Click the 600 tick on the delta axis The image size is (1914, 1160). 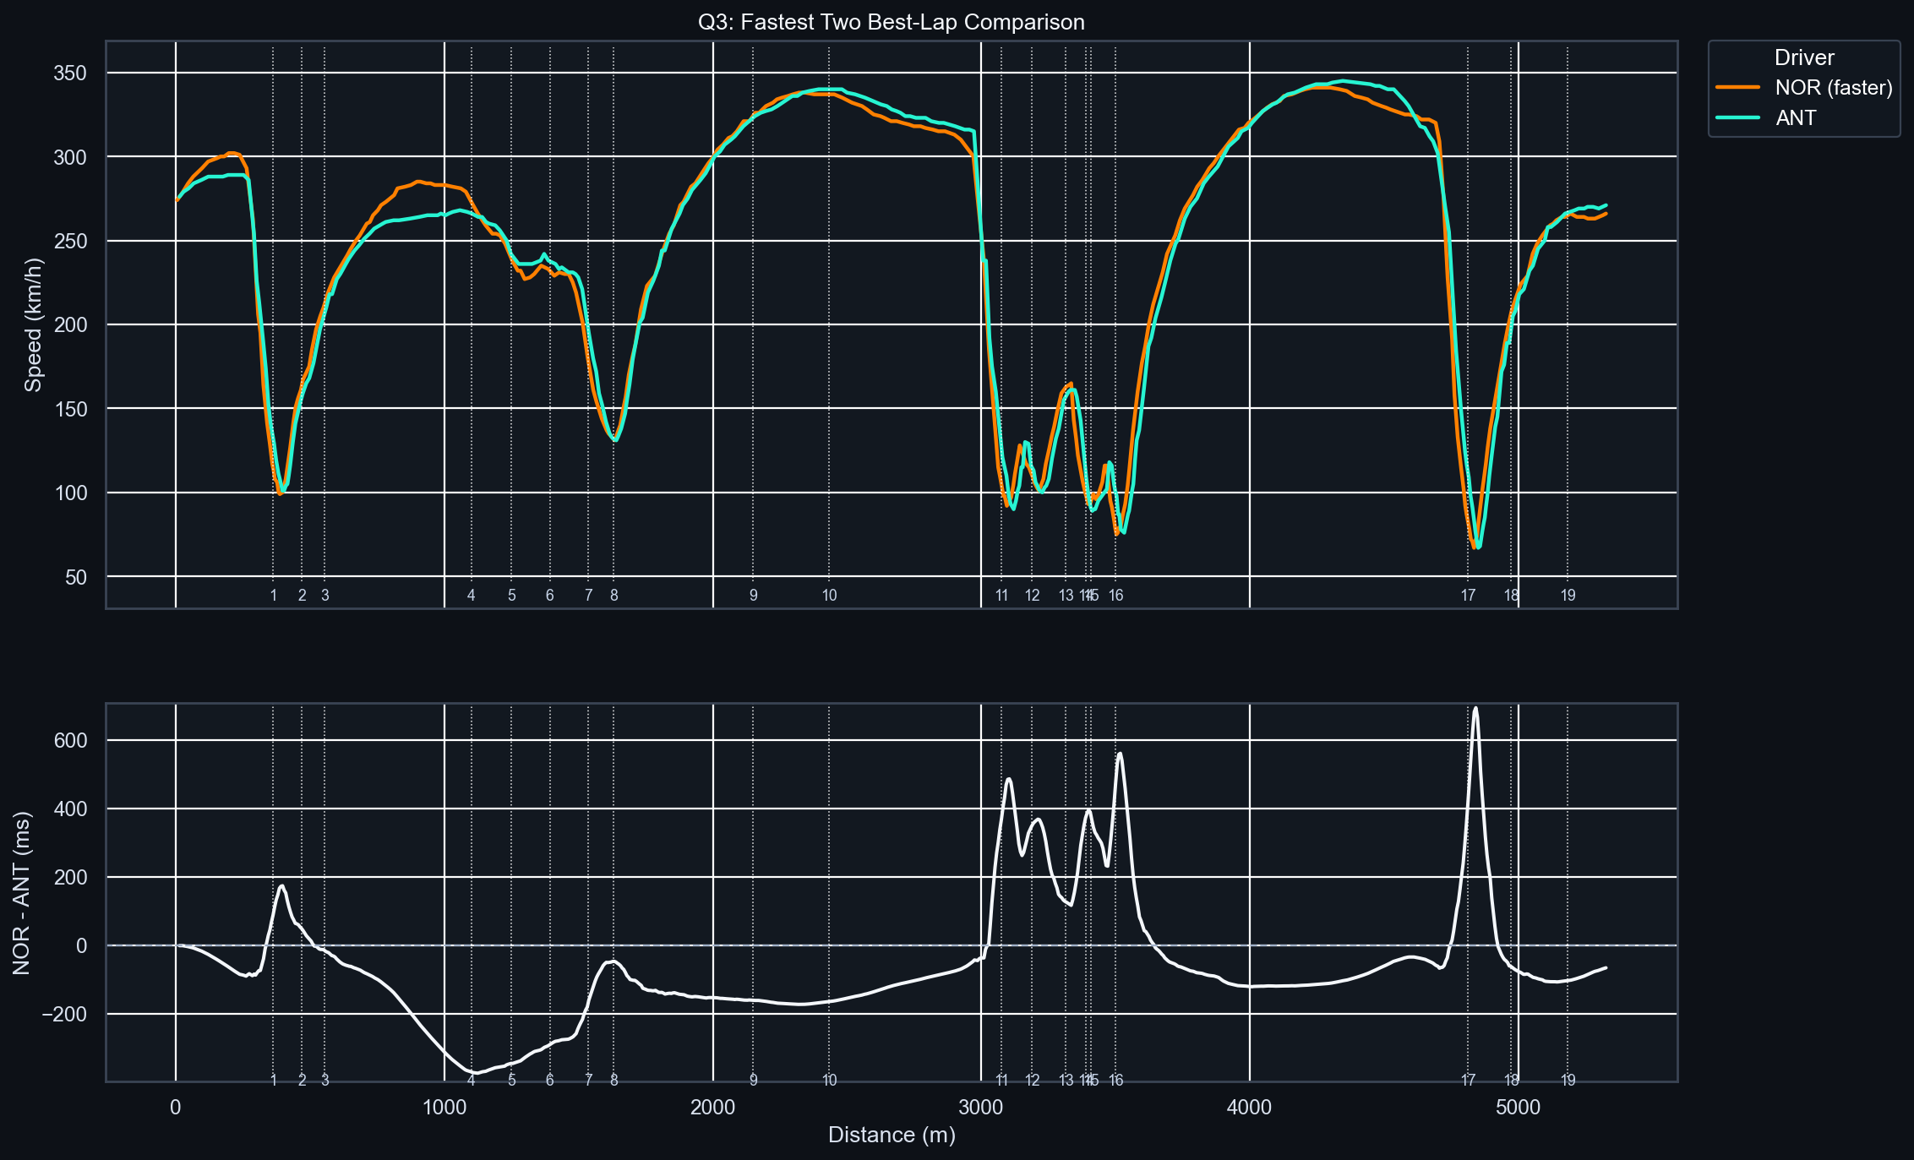(70, 741)
